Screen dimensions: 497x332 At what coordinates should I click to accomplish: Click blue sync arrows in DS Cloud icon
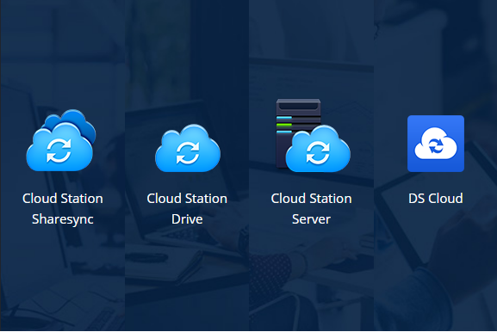tap(436, 146)
